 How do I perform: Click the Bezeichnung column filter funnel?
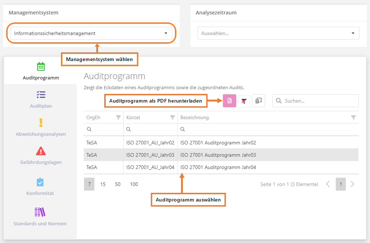(353, 117)
